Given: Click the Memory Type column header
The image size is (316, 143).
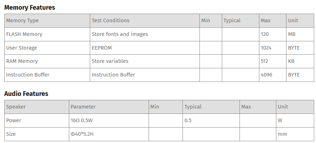Looking at the screenshot, I should pos(47,21).
